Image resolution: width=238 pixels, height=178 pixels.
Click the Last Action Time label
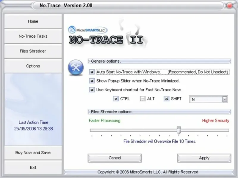(33, 122)
